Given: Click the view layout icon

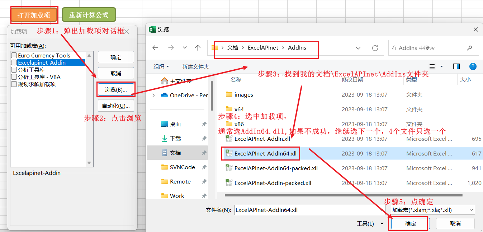Looking at the screenshot, I should [432, 66].
